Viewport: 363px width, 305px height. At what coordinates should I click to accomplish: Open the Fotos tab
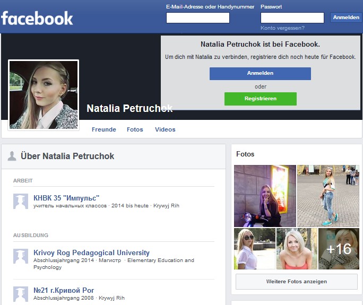click(135, 129)
